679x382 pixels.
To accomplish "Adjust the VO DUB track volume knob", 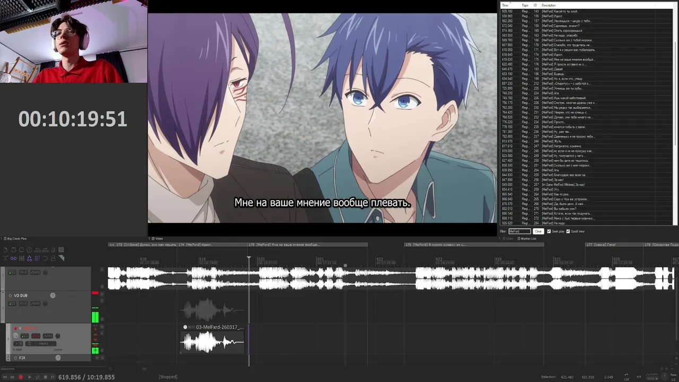I will pyautogui.click(x=53, y=296).
